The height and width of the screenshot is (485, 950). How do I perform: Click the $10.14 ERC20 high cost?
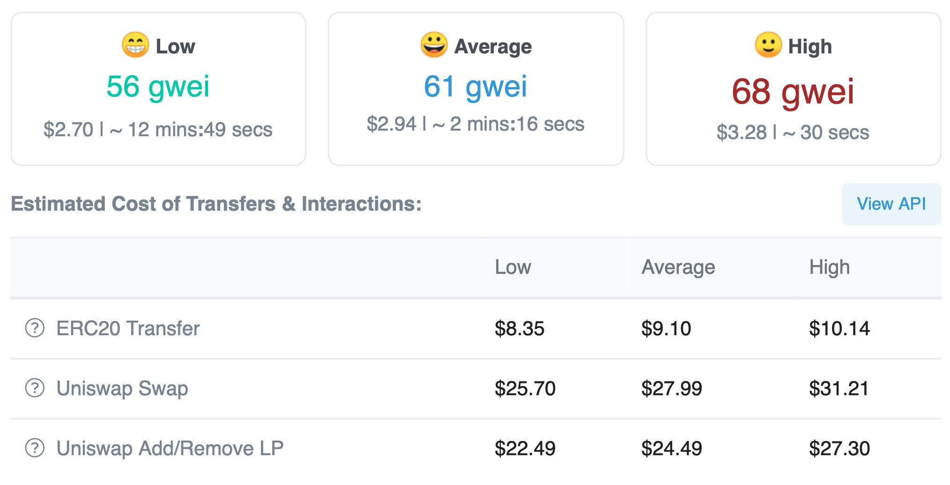tap(839, 328)
